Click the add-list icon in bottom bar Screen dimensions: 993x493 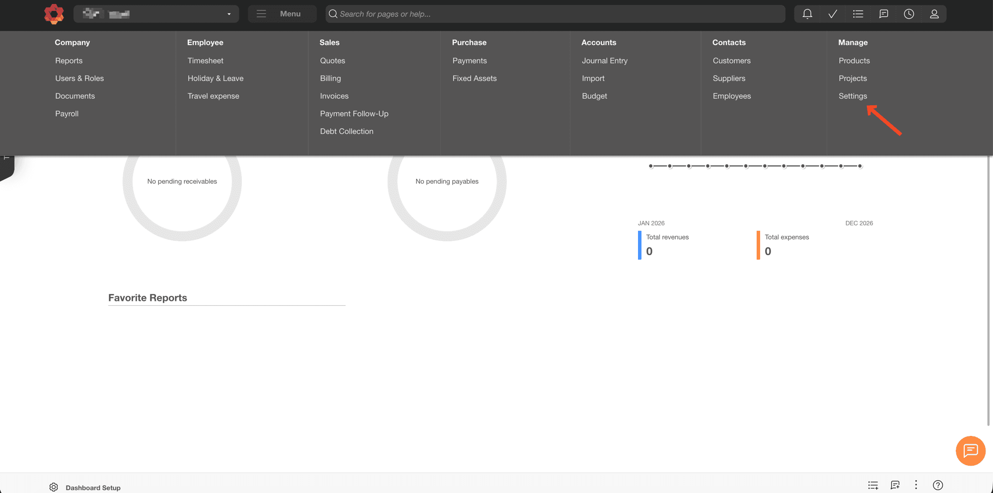pos(873,486)
